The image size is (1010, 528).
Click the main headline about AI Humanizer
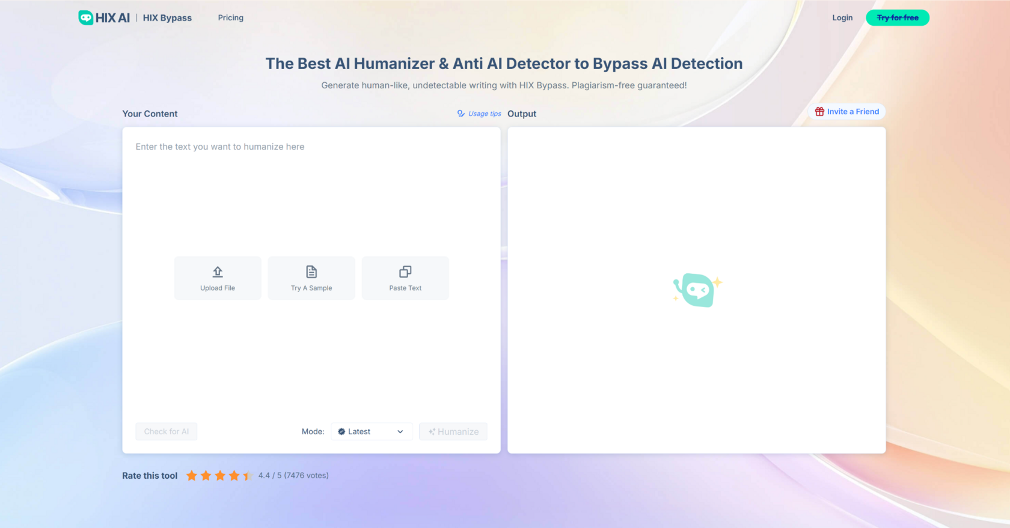pyautogui.click(x=504, y=64)
